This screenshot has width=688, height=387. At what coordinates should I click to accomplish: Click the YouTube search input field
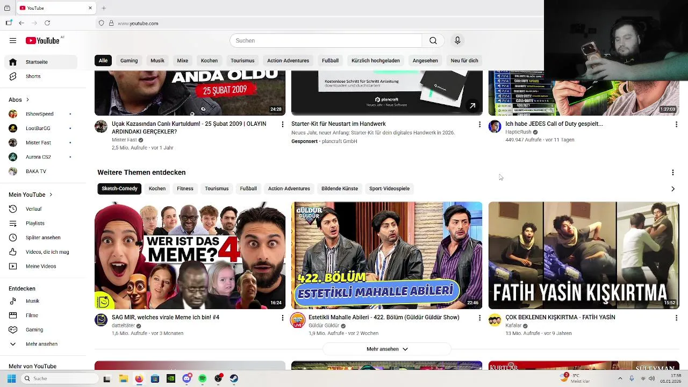pos(326,40)
